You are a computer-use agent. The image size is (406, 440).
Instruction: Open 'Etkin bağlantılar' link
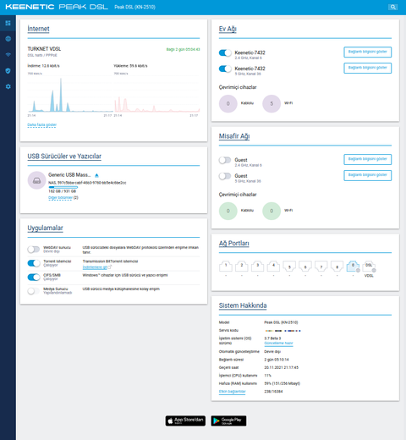coord(233,392)
